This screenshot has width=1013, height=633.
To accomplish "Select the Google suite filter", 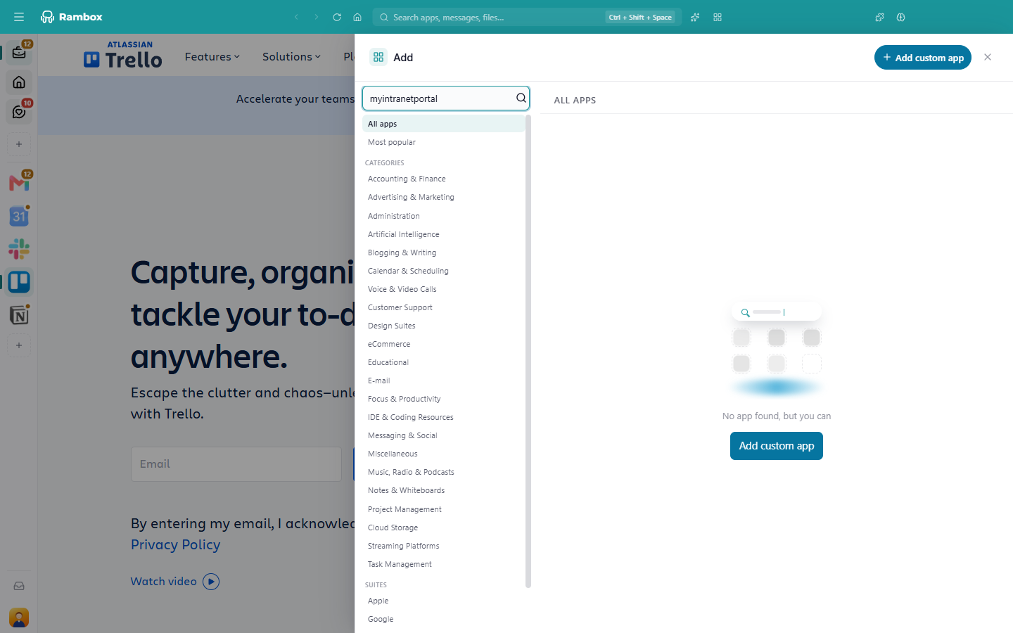I will (444, 619).
